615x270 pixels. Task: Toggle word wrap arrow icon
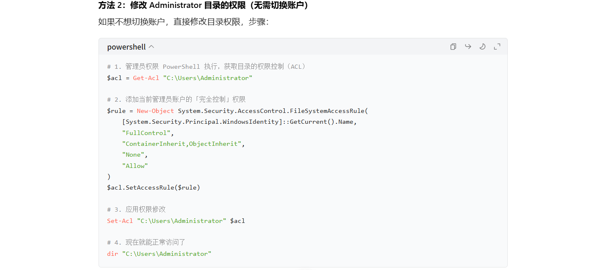pyautogui.click(x=468, y=47)
